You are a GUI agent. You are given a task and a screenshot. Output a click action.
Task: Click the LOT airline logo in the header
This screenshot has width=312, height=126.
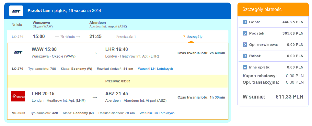click(x=16, y=11)
